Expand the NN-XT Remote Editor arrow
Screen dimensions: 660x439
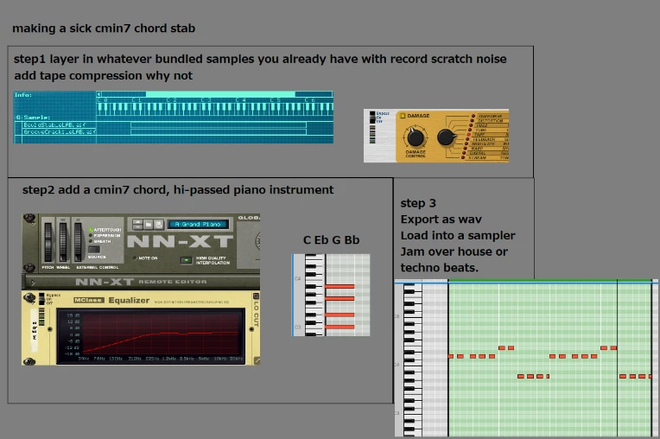tap(33, 283)
